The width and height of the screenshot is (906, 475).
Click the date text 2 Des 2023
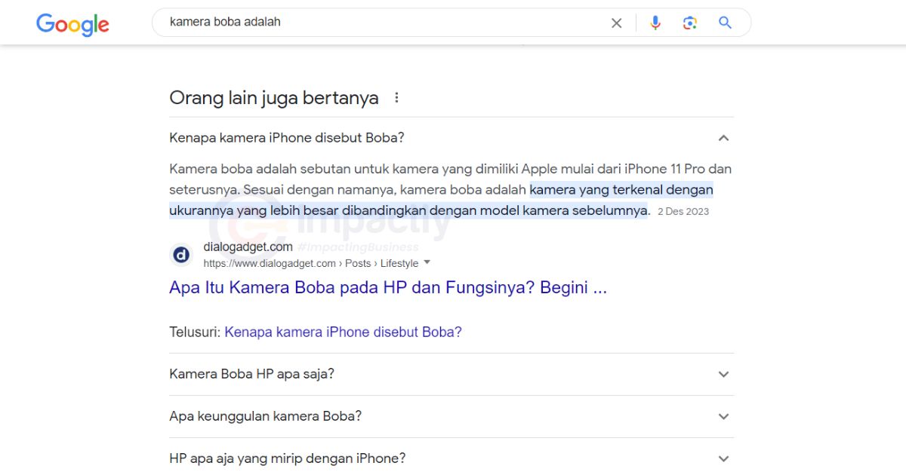point(683,212)
